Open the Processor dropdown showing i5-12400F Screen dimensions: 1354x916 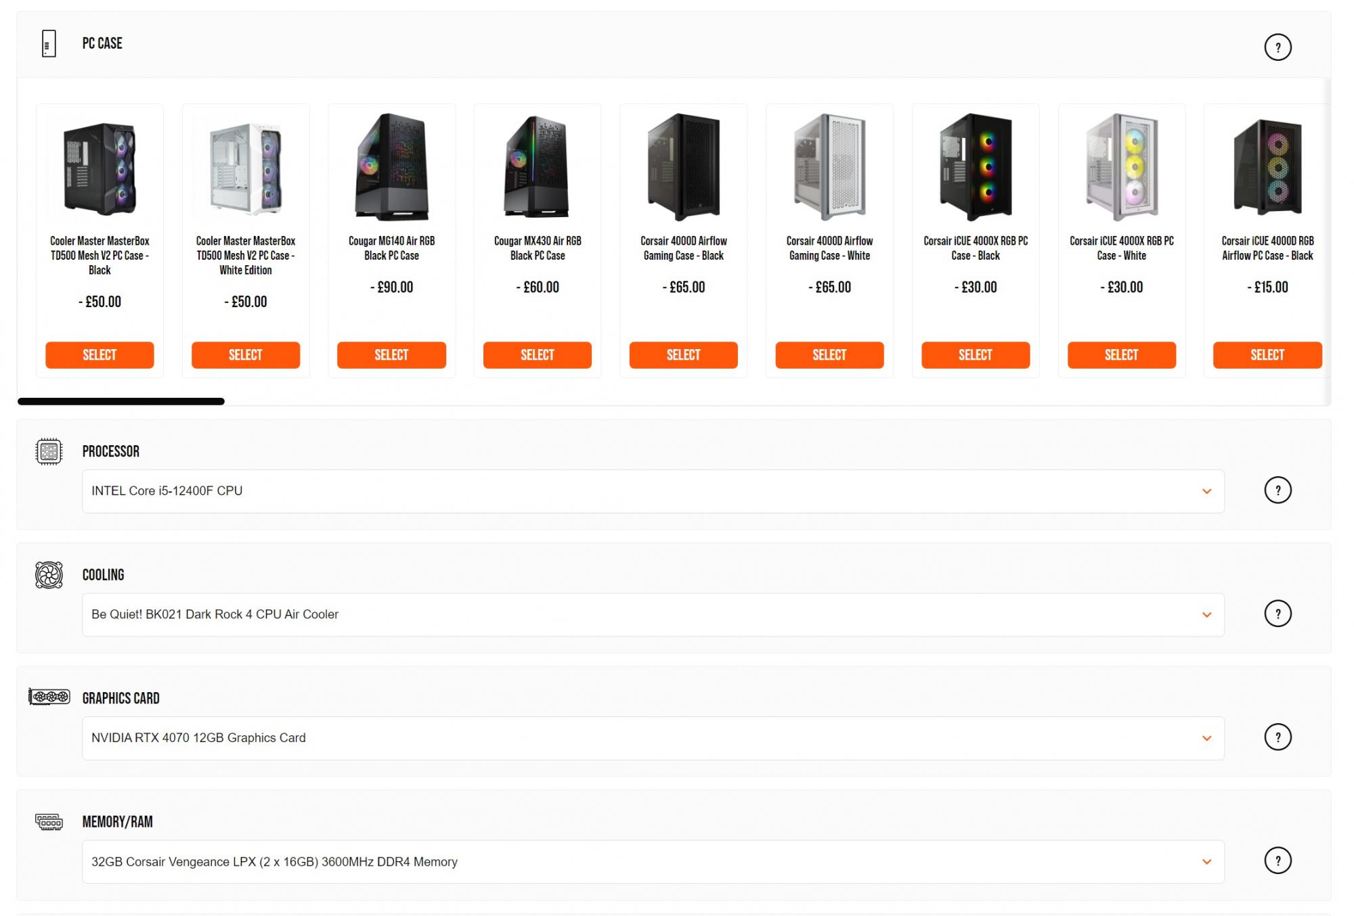[653, 491]
